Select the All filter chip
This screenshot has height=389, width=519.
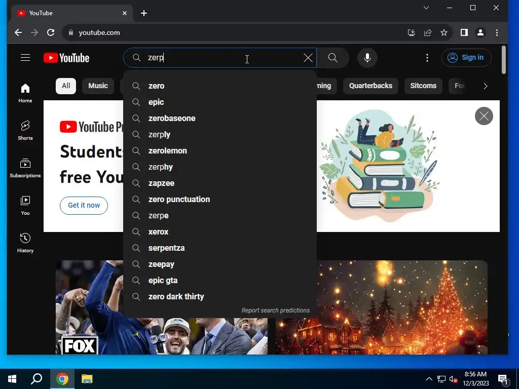tap(66, 86)
